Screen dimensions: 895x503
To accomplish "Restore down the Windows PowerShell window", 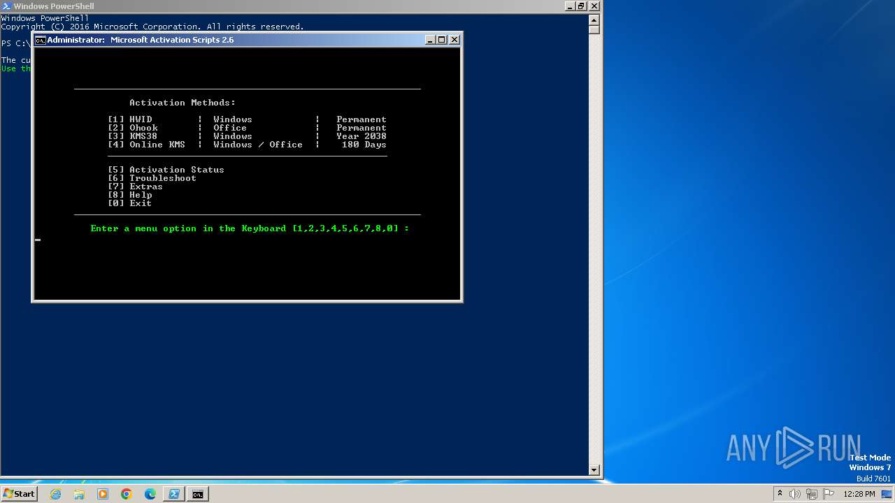I will (581, 6).
